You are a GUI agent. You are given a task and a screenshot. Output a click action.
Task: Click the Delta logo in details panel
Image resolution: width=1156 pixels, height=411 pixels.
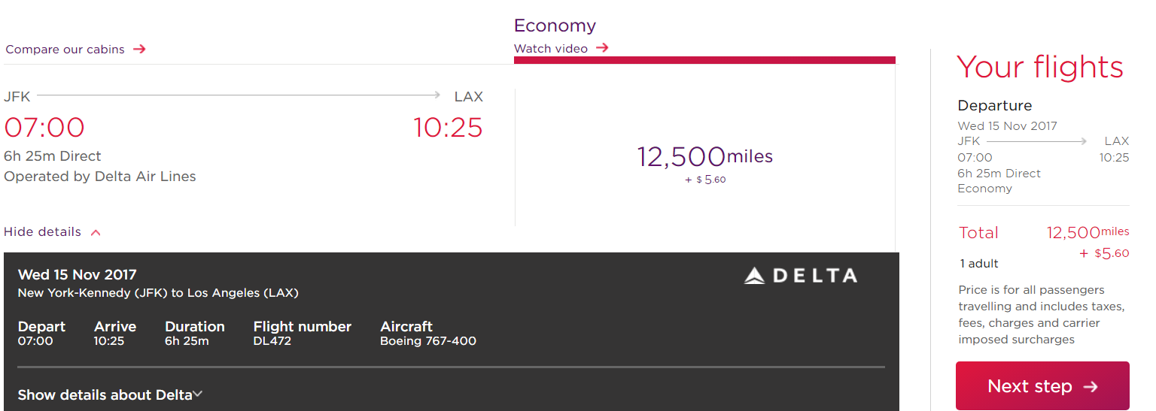800,276
